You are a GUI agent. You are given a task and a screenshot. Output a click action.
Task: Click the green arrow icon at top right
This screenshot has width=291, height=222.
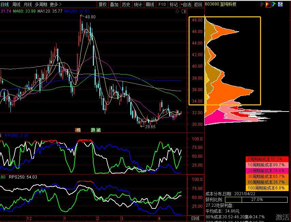pos(274,4)
